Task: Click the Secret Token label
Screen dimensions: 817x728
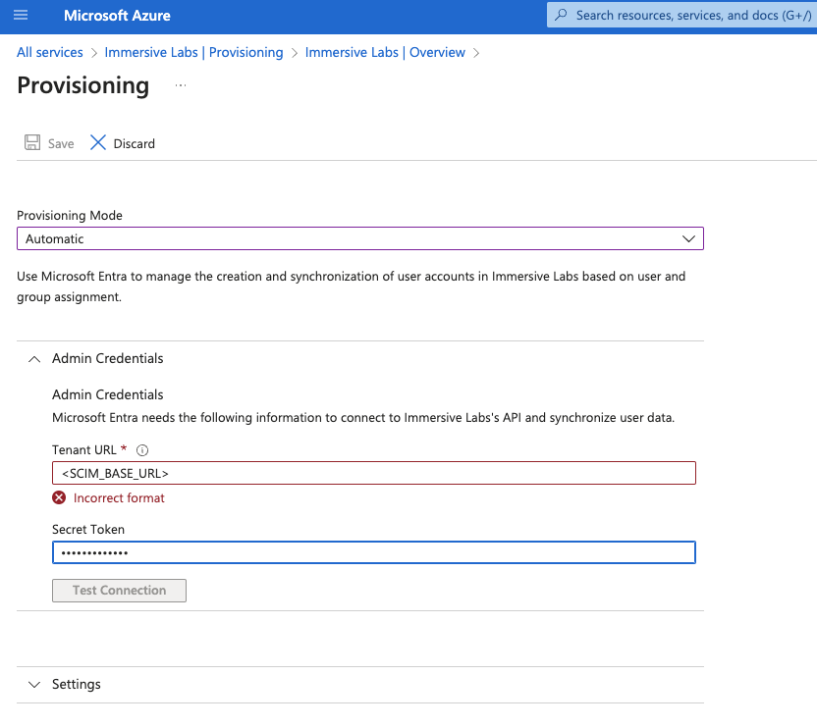Action: [x=88, y=530]
